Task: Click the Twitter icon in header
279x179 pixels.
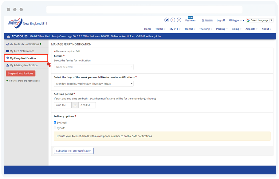Action: click(167, 20)
